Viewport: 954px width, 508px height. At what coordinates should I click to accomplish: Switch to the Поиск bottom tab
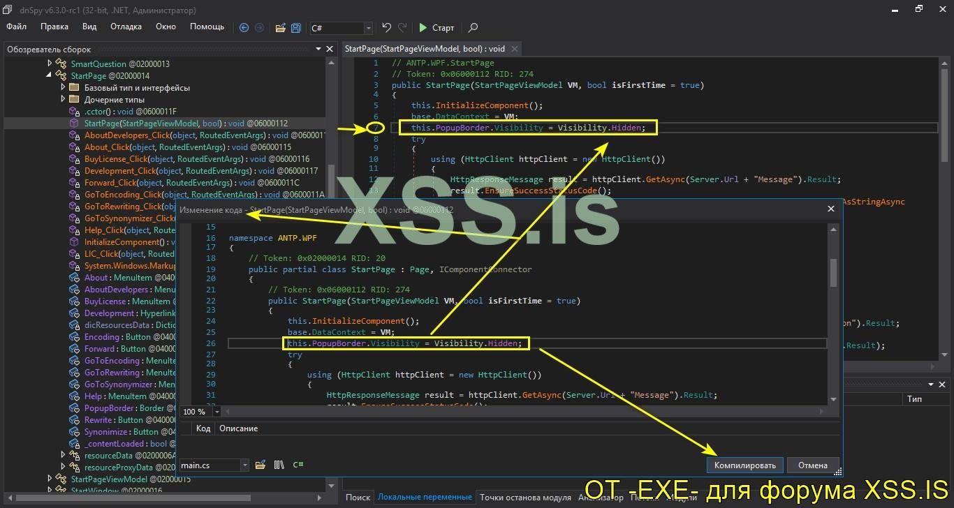point(358,498)
